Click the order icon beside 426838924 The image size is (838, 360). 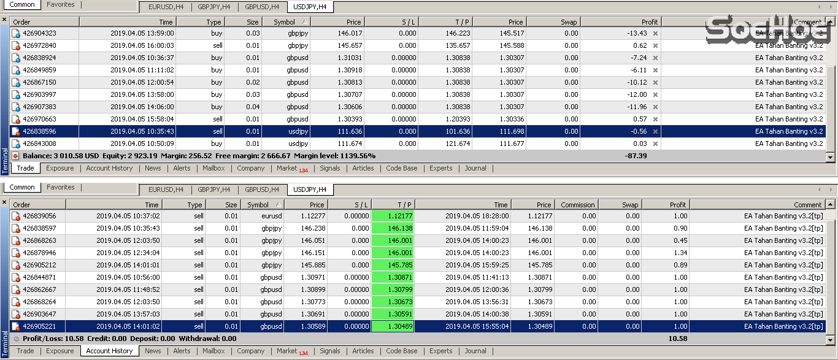pos(16,58)
